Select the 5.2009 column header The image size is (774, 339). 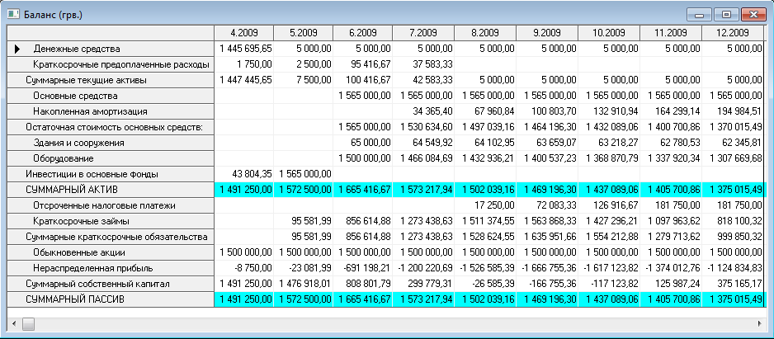304,33
